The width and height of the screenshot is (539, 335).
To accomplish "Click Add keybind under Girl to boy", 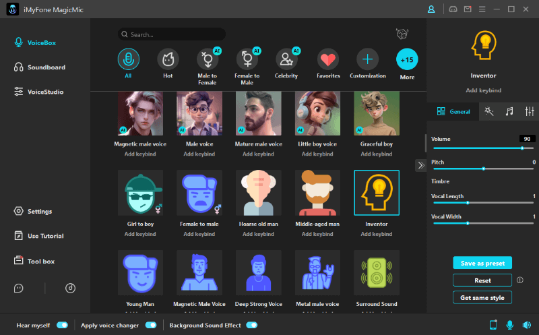I will pyautogui.click(x=140, y=234).
